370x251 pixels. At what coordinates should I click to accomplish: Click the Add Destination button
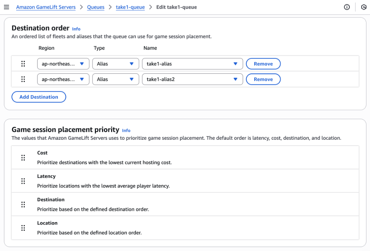(x=39, y=97)
